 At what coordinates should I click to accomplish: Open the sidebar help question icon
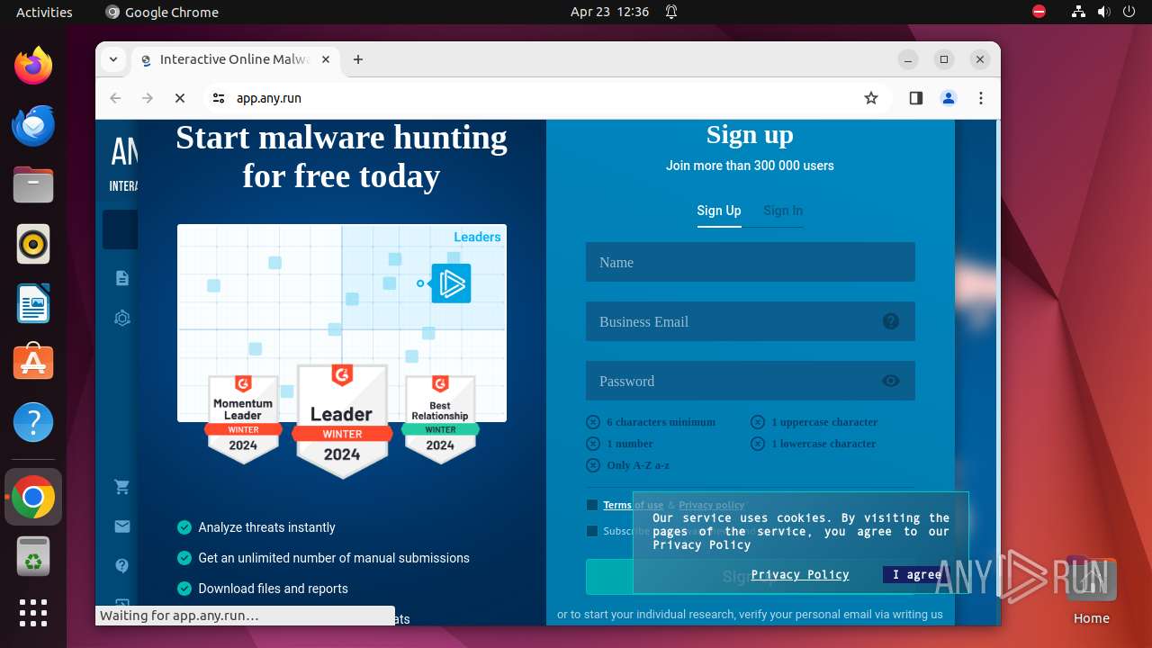tap(122, 566)
